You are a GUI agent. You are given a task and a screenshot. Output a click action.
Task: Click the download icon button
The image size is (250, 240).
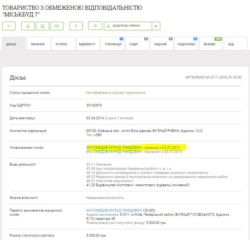point(28,26)
